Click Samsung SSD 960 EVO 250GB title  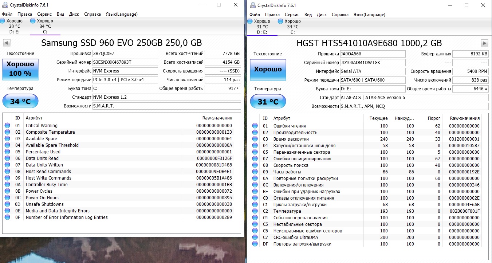(122, 43)
